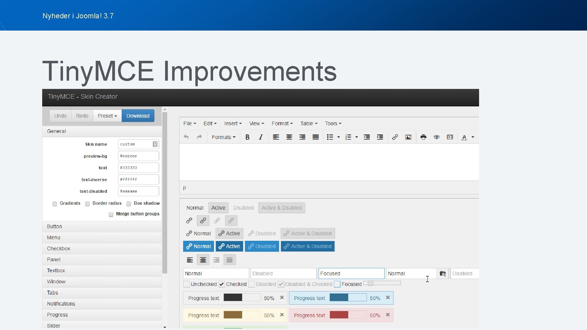Click the print icon
This screenshot has height=330, width=587.
[423, 137]
